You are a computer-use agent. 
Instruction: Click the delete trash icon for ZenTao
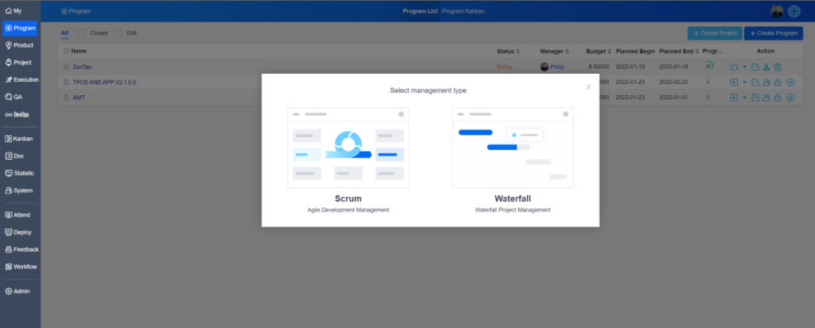pos(778,67)
